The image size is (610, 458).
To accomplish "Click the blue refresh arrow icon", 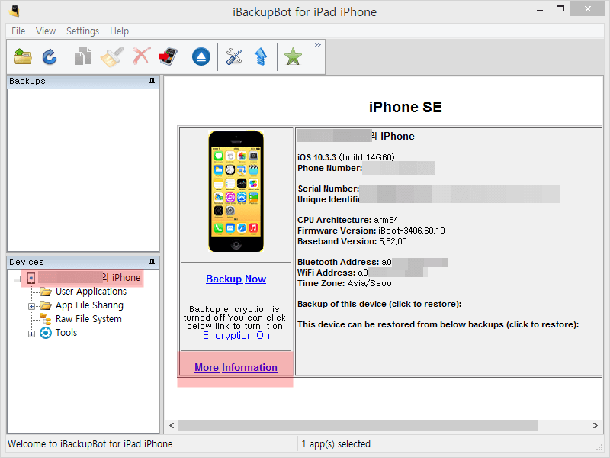I will pos(50,56).
